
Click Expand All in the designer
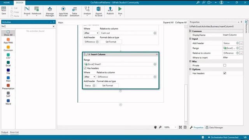coord(168,23)
